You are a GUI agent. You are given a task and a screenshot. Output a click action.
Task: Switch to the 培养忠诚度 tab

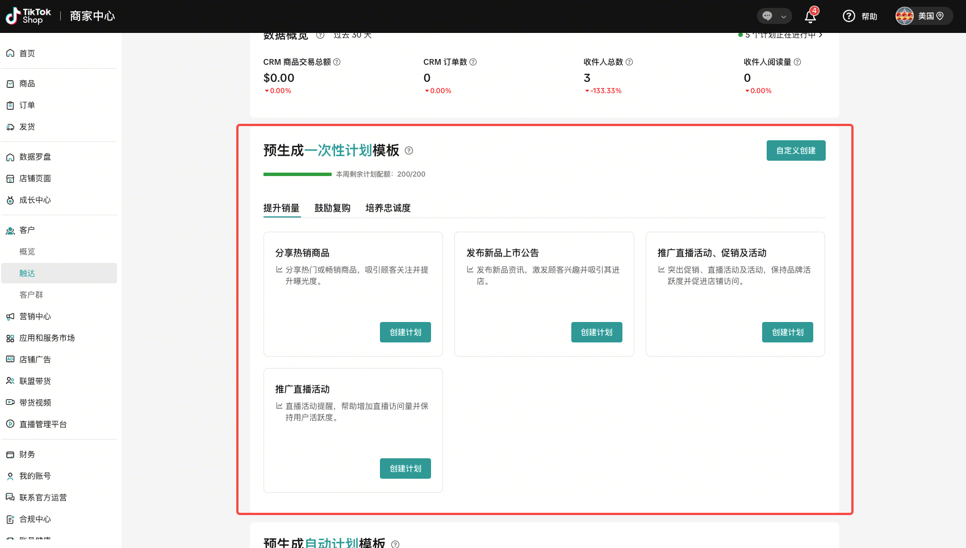tap(388, 208)
